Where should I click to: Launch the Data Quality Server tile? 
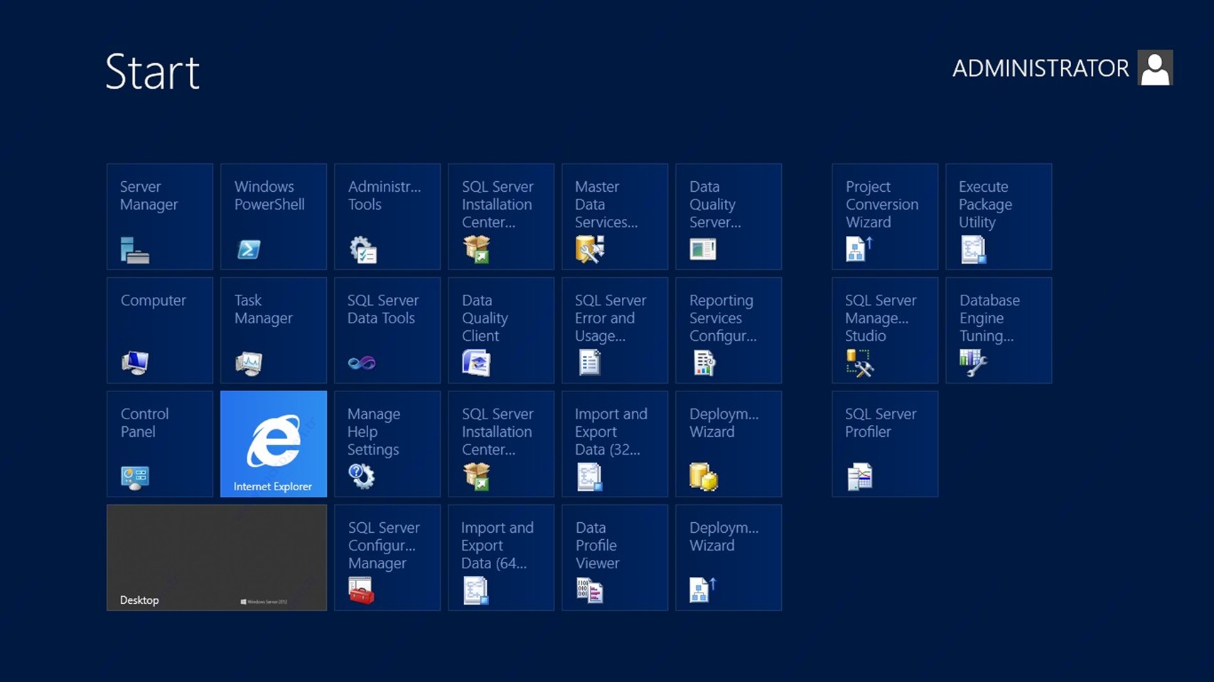pos(729,217)
